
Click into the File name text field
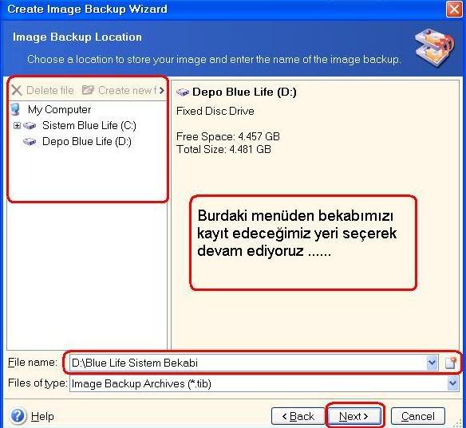pos(248,363)
